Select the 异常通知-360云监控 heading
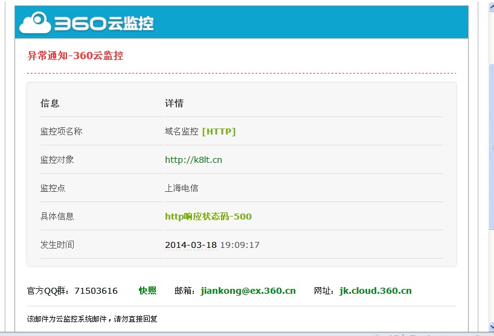The width and height of the screenshot is (494, 336). pos(75,55)
